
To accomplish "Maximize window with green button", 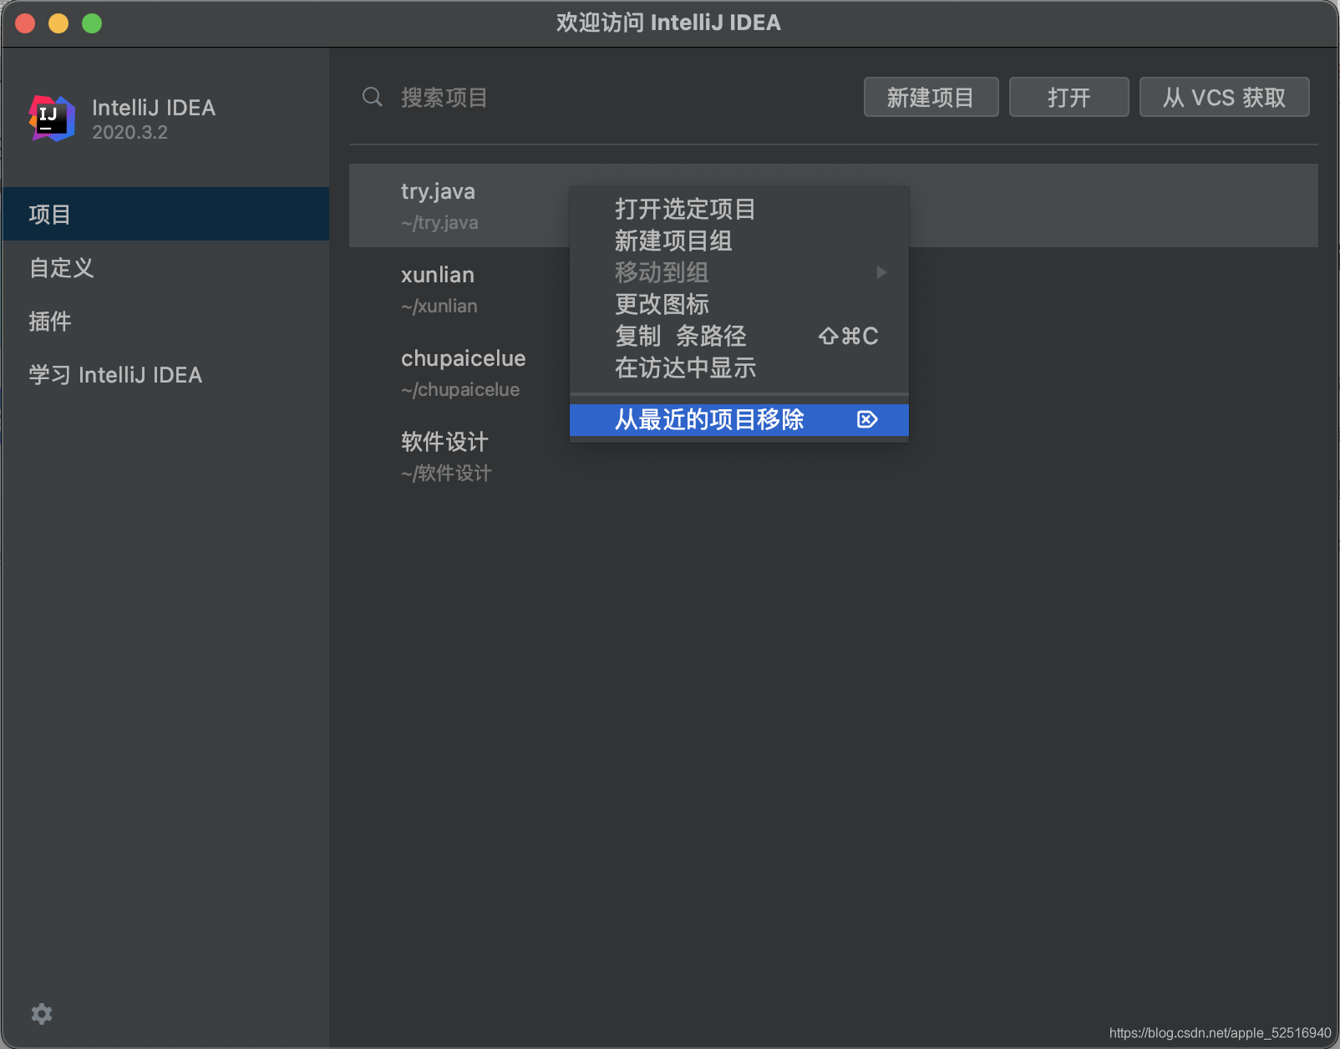I will click(x=92, y=23).
